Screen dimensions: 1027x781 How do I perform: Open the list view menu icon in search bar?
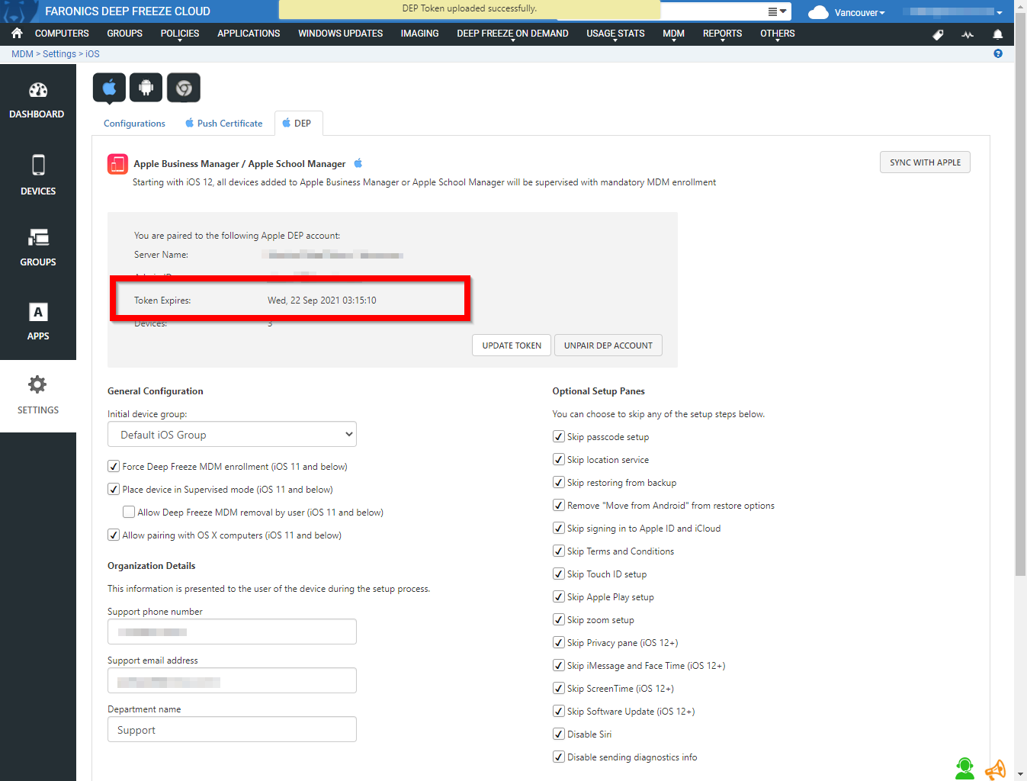(x=777, y=11)
